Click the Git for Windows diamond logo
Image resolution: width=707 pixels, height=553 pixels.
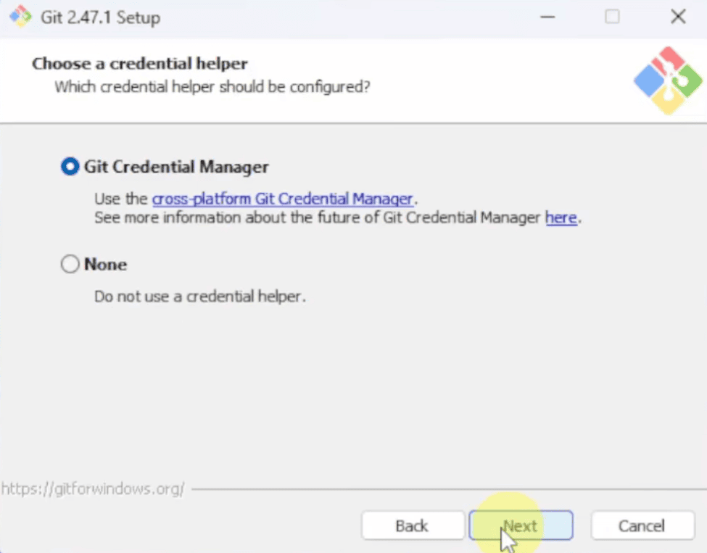pos(666,80)
